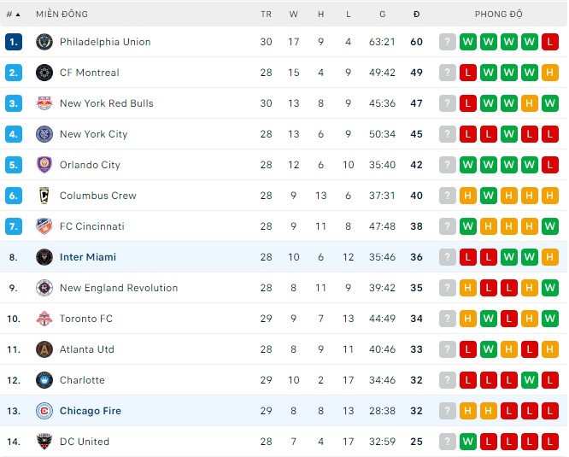Sort table by rank # column
This screenshot has width=569, height=457.
point(13,14)
